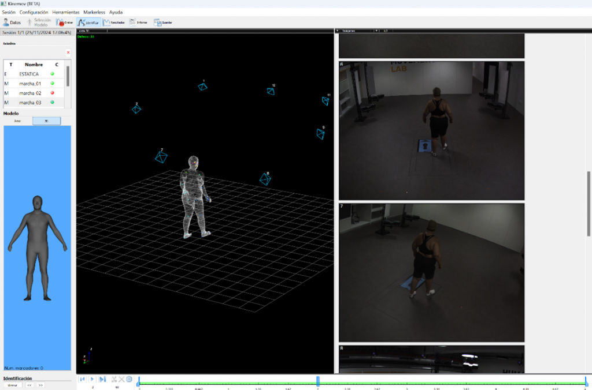Select the marcha_01 trial row
This screenshot has width=592, height=390.
tap(30, 84)
